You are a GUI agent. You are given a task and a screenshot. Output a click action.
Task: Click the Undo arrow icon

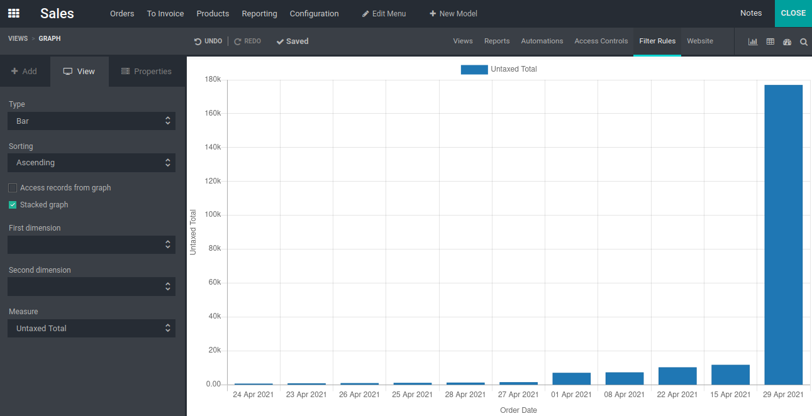click(x=197, y=41)
